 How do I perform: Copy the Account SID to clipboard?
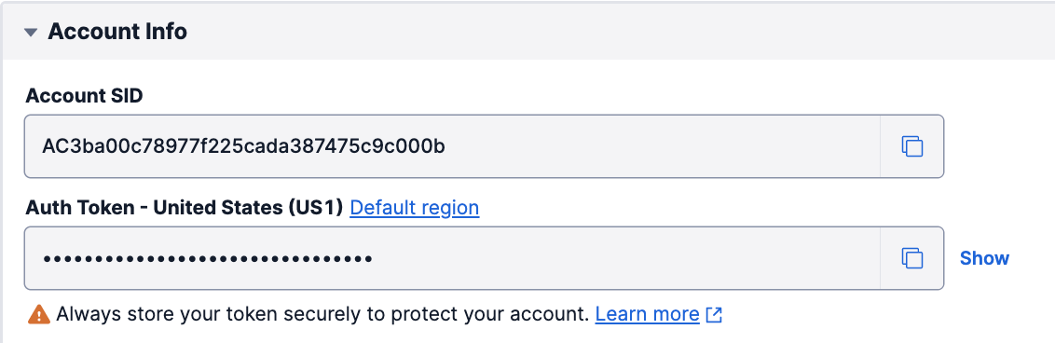point(911,146)
